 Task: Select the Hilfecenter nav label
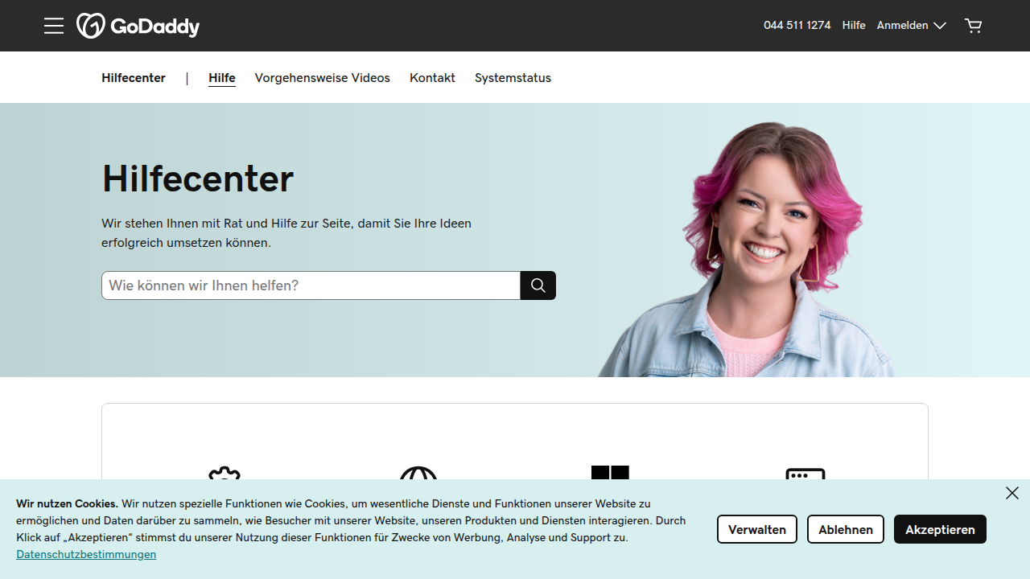point(134,78)
